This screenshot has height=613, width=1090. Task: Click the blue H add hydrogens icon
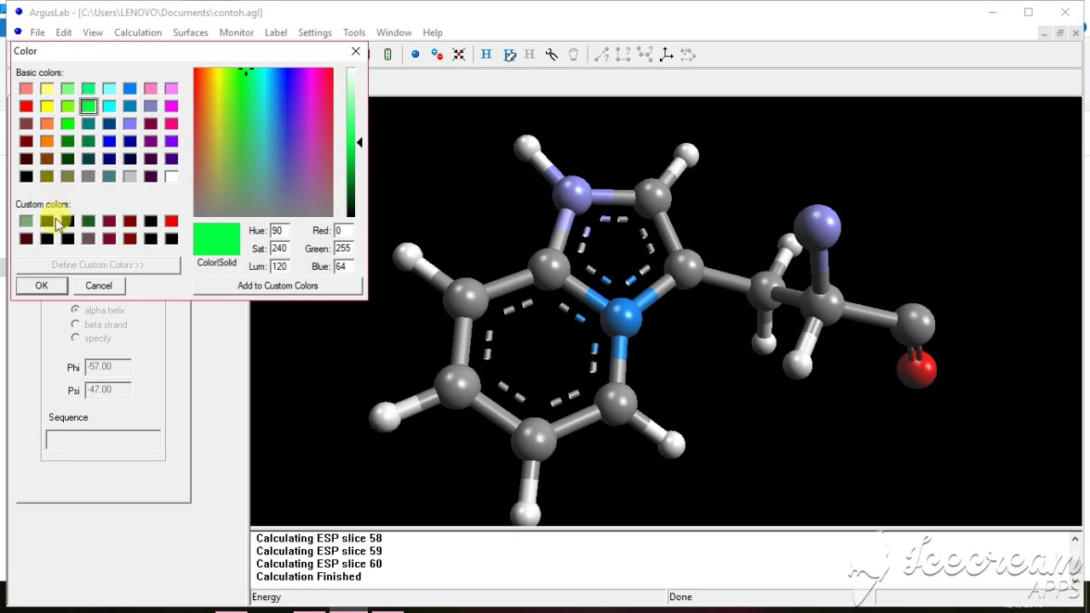(x=486, y=54)
